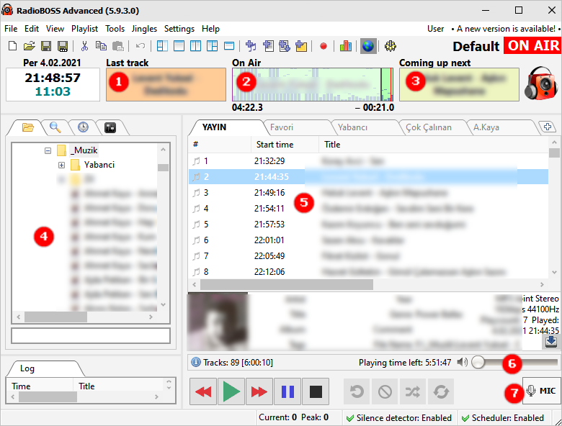Select the _Muzik folder in the tree

click(84, 150)
